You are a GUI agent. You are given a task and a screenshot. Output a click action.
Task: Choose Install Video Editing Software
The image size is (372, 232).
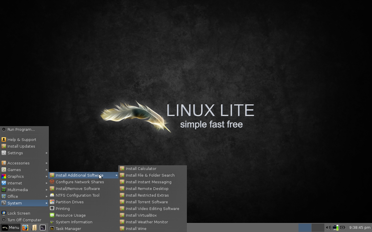tap(152, 209)
